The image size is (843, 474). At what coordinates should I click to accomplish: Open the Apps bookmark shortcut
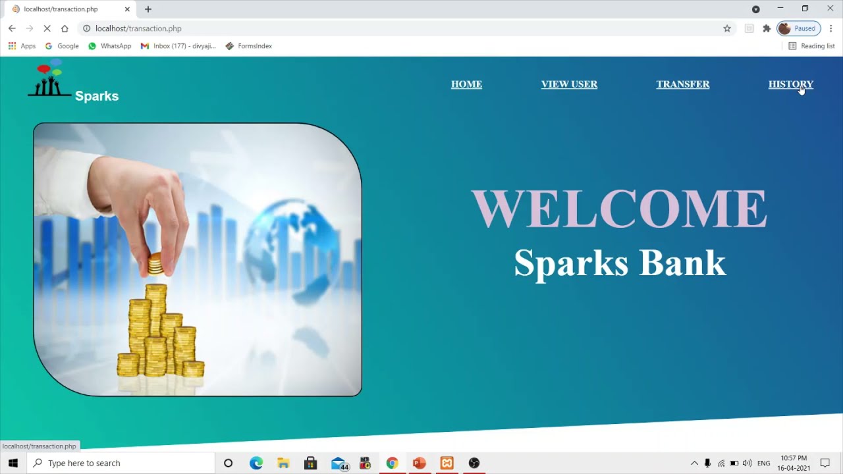[22, 46]
